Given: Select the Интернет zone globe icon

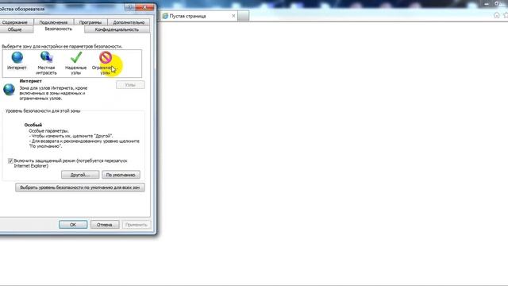Looking at the screenshot, I should pyautogui.click(x=17, y=58).
